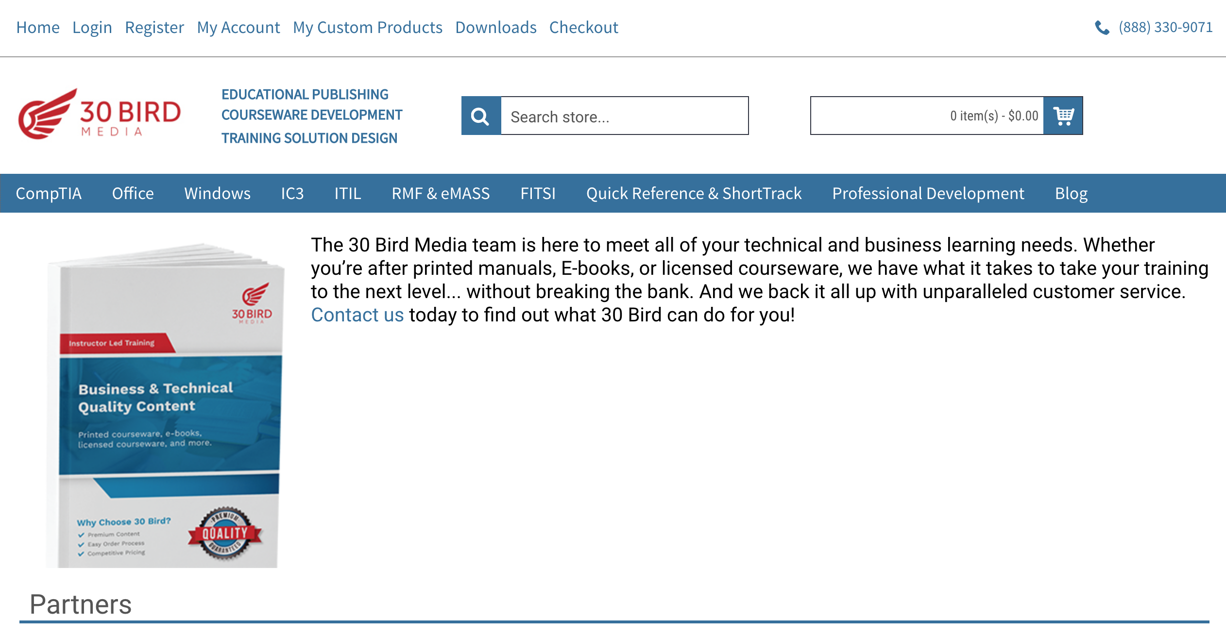
Task: Open Professional Development menu
Action: tap(928, 193)
